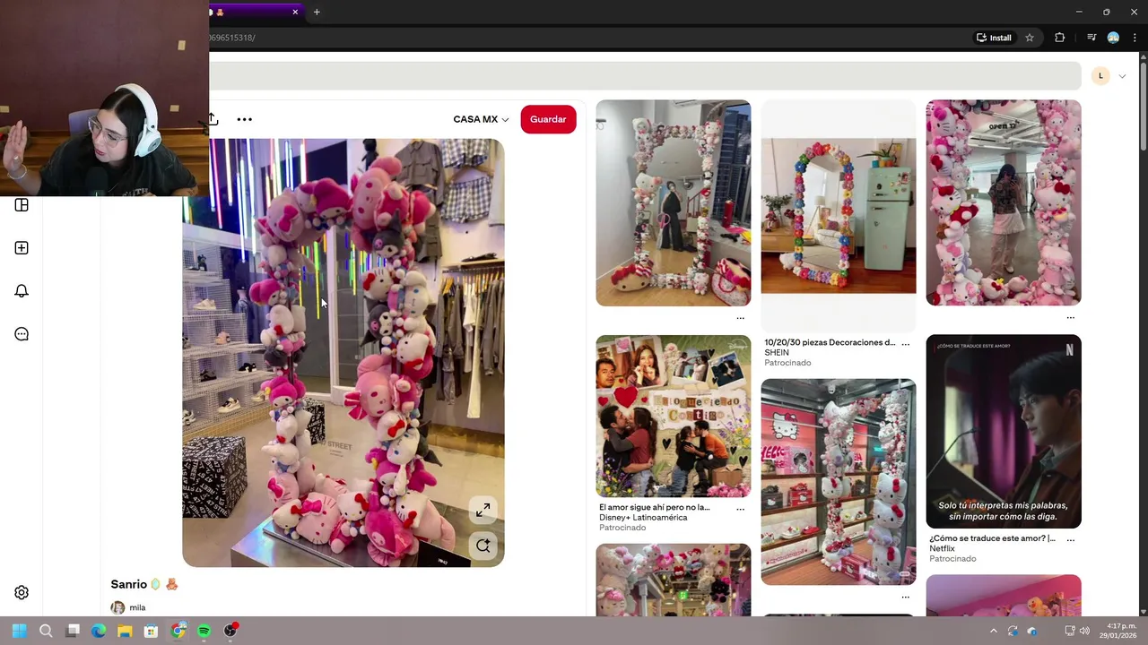Click the red Guardar button
Viewport: 1148px width, 645px height.
[548, 119]
